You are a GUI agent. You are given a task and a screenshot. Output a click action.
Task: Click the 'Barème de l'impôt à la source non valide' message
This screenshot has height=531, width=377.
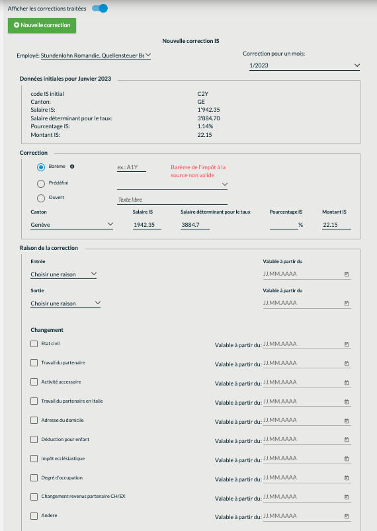pyautogui.click(x=198, y=171)
